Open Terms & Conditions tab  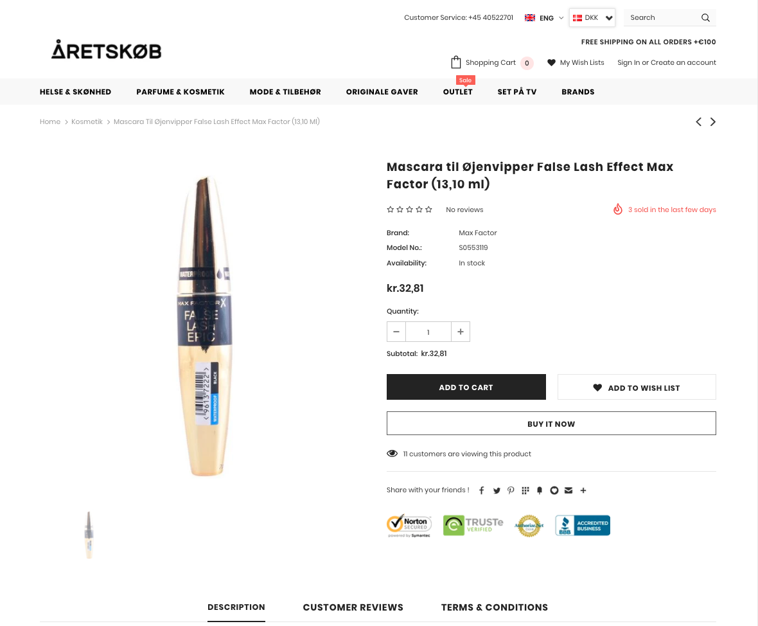click(495, 607)
